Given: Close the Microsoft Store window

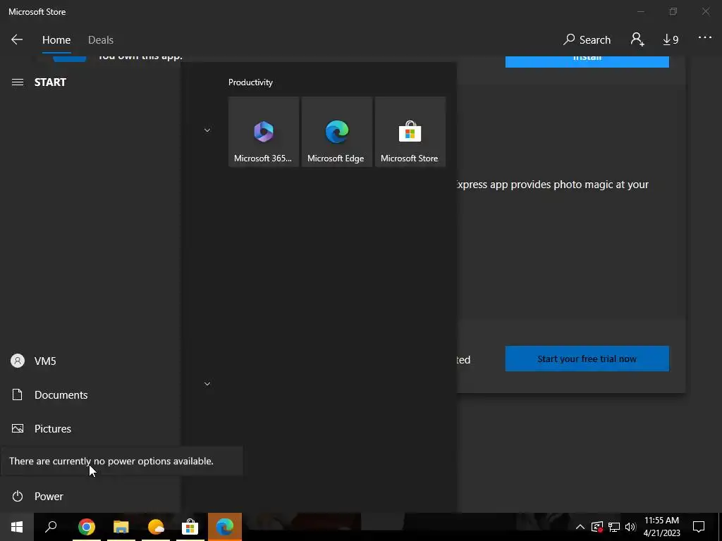Looking at the screenshot, I should tap(705, 11).
